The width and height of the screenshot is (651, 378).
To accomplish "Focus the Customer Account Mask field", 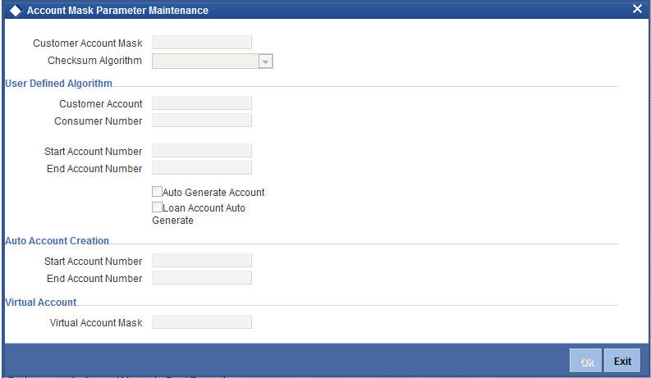I will [202, 43].
